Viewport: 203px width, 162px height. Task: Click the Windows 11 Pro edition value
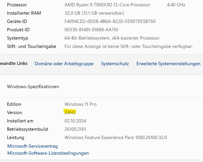coord(80,104)
